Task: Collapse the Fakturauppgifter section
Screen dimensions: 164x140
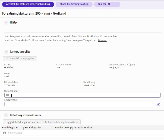Action: pos(6,52)
